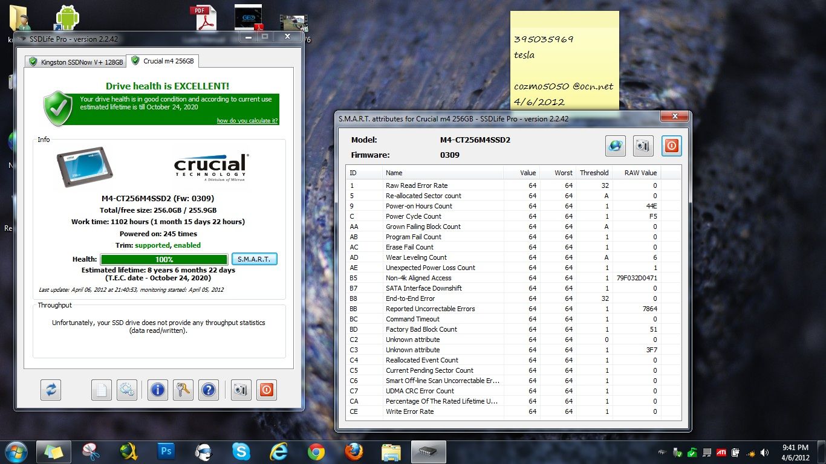The height and width of the screenshot is (464, 826).
Task: Click the red power button in S.M.A.R.T. window
Action: pos(672,146)
